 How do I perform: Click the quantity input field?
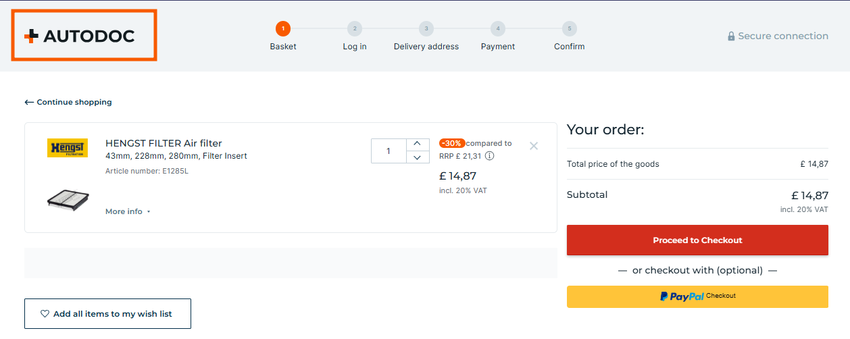point(389,151)
